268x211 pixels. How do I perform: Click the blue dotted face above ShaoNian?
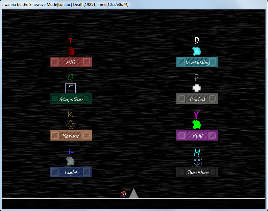[x=197, y=162]
